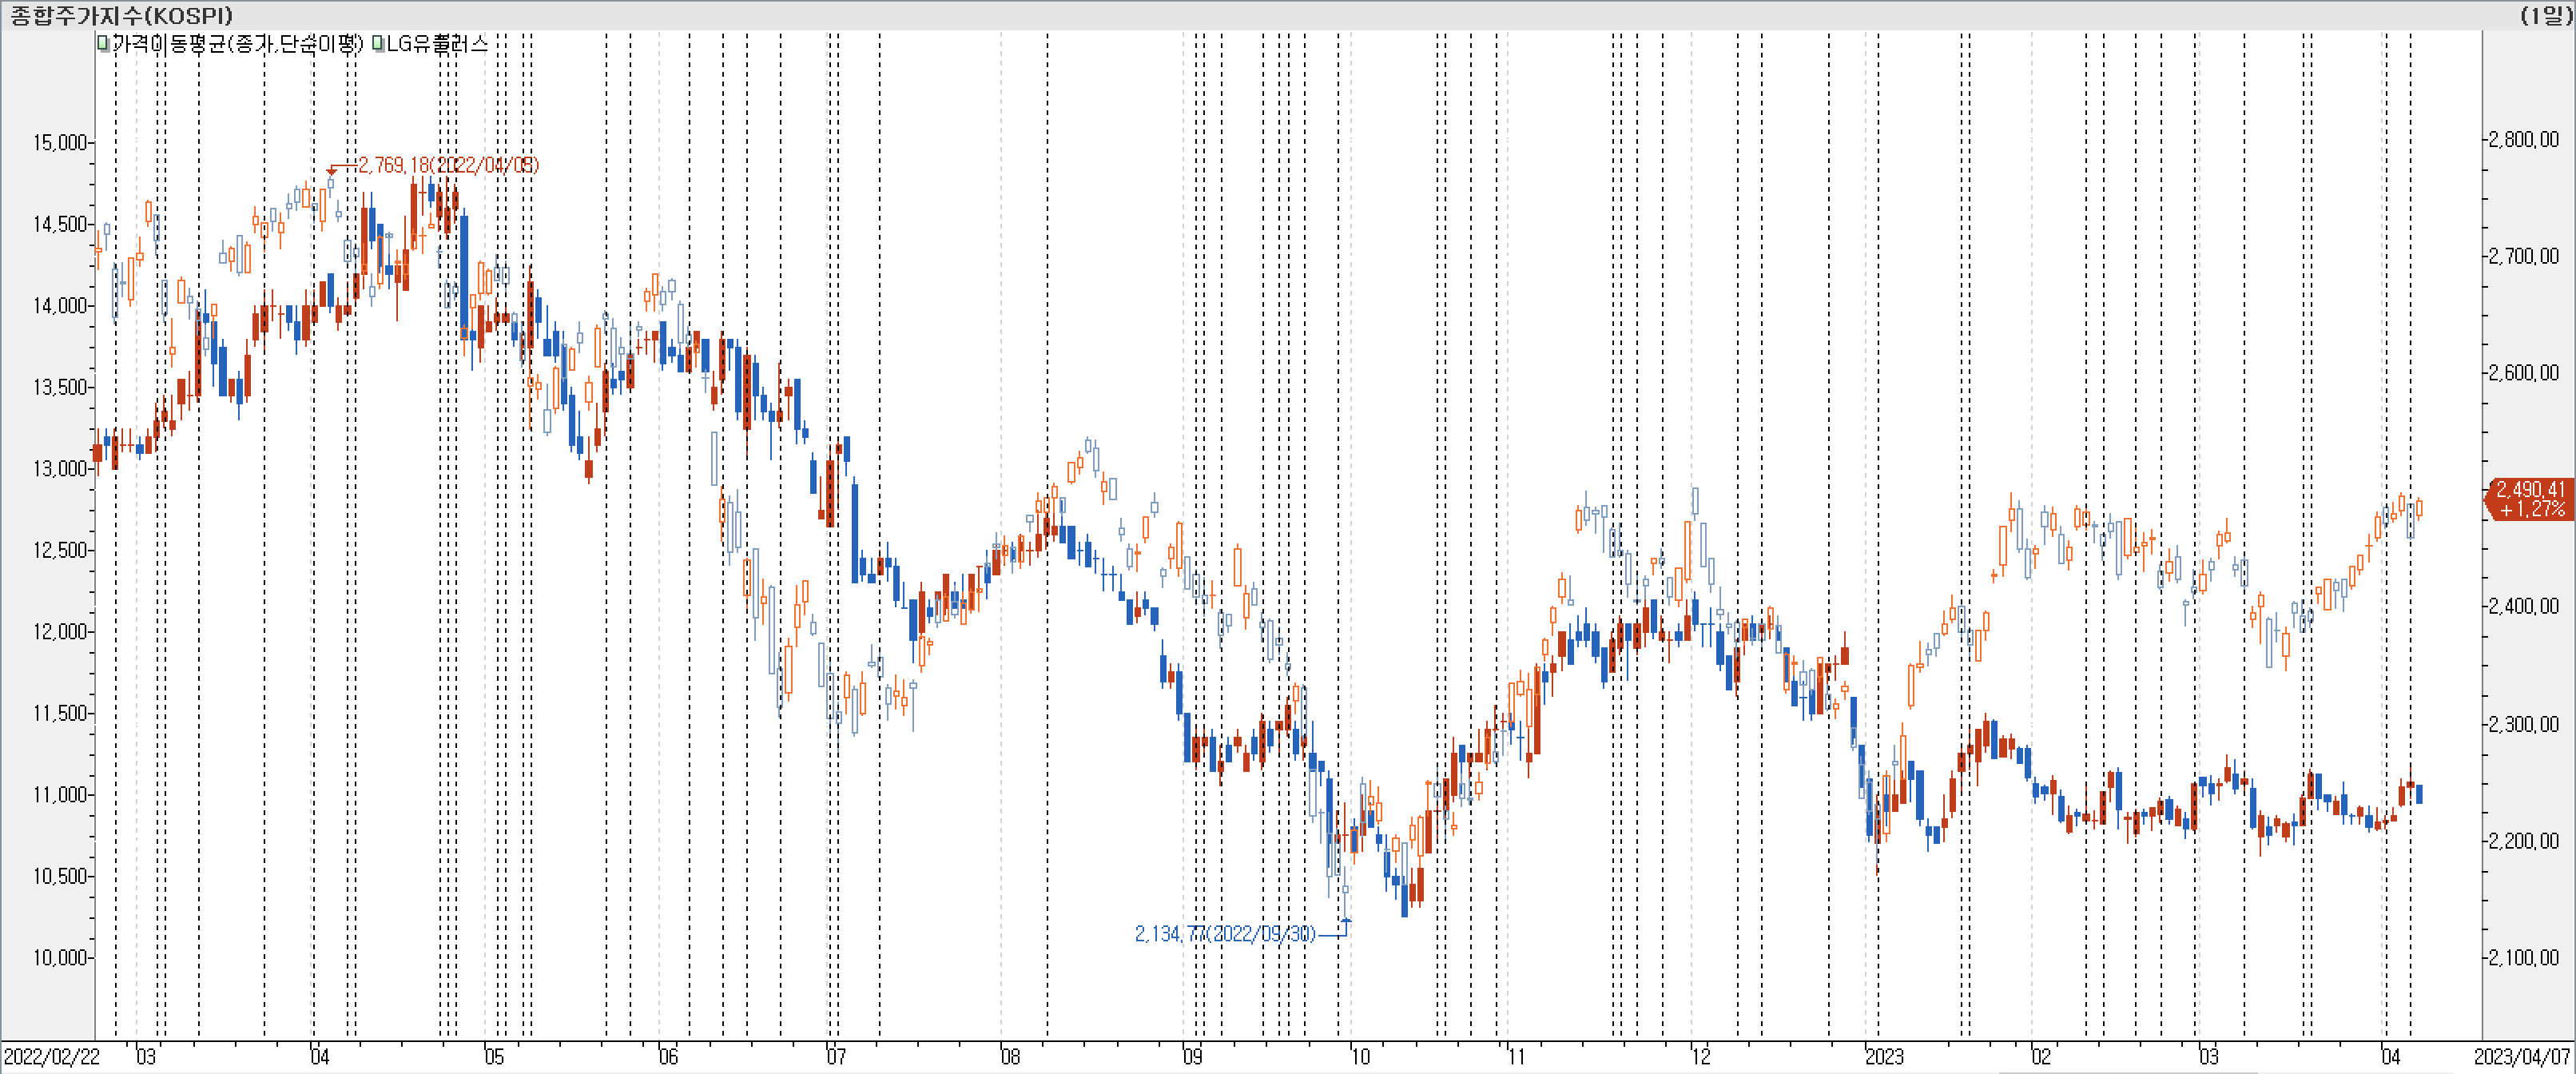Click the 2023 year marker on time axis
Viewport: 2576px width, 1074px height.
coord(1884,1057)
